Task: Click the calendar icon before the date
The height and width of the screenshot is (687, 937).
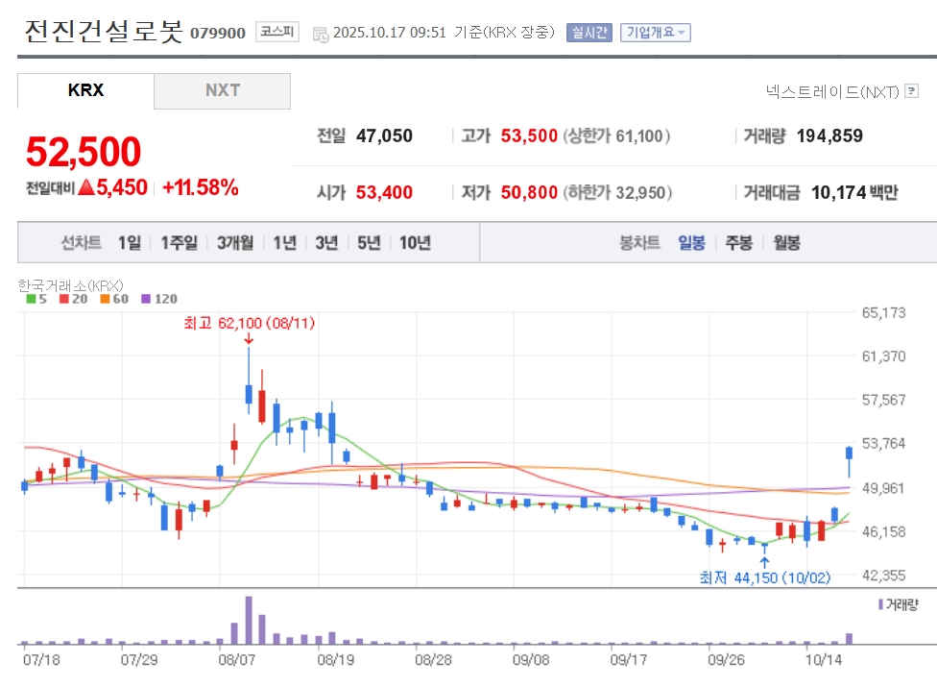Action: [321, 35]
